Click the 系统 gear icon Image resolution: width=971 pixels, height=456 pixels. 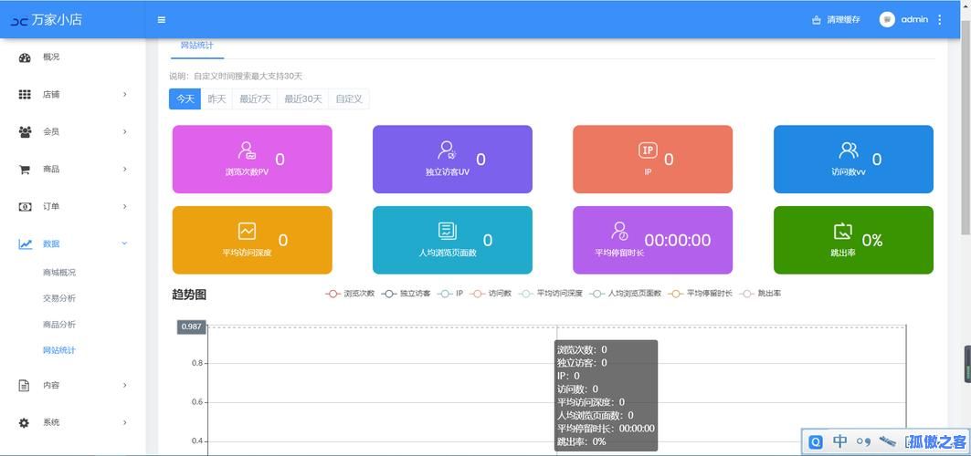tap(24, 423)
